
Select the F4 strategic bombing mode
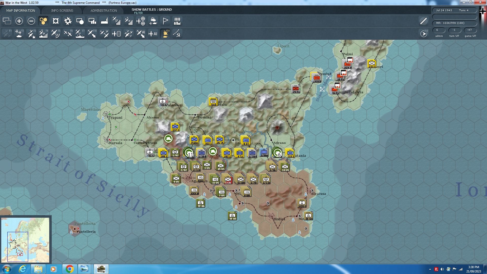(x=43, y=33)
